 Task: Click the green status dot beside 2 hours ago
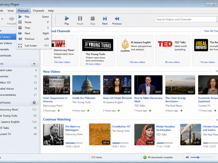coord(59,111)
